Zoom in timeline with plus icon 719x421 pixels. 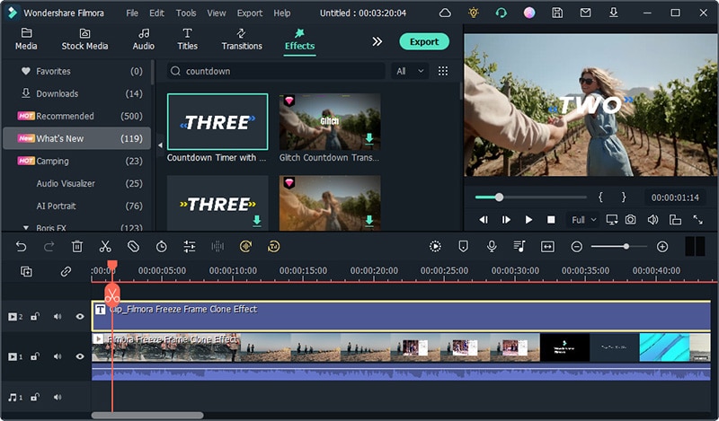(662, 247)
